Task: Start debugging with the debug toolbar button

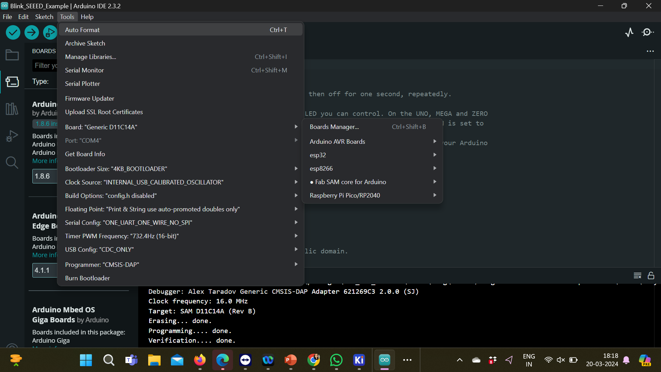Action: coord(50,32)
